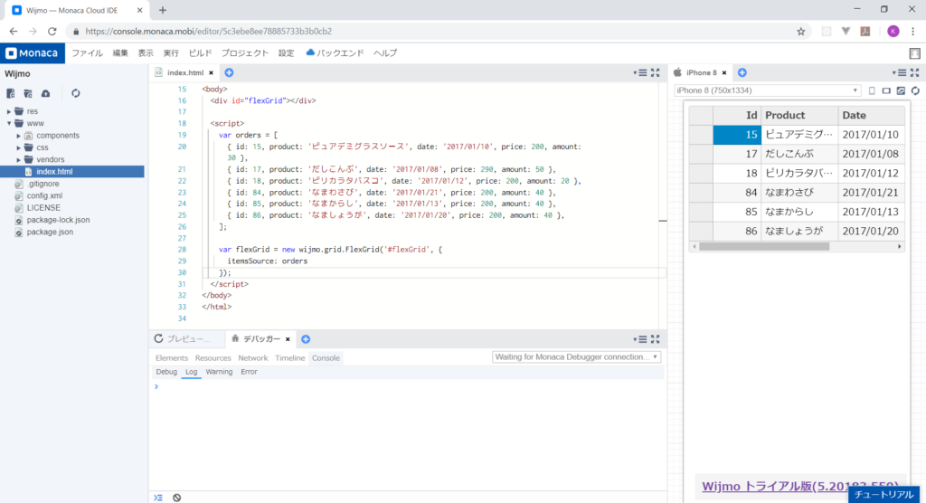The image size is (926, 503).
Task: Maximize the preview pane
Action: pos(915,72)
